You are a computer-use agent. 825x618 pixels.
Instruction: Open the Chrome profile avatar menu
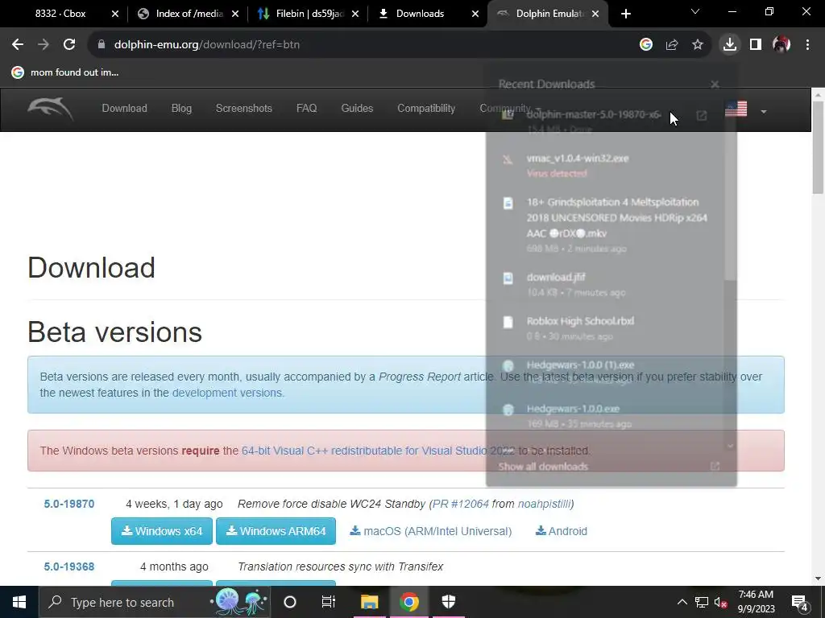(x=781, y=45)
